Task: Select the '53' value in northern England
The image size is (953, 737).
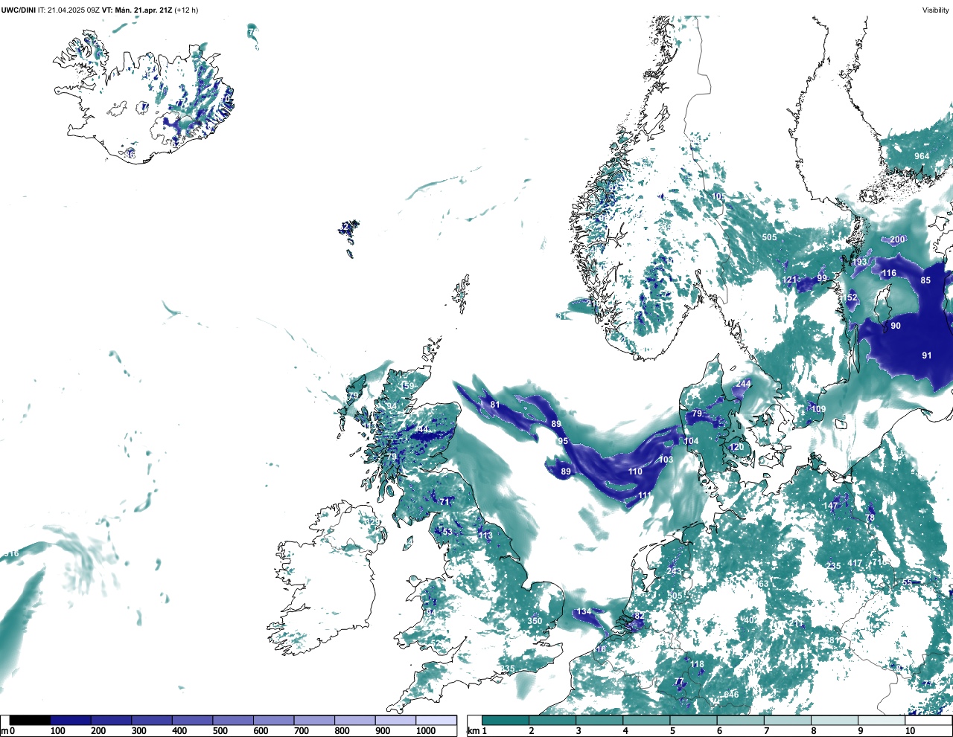Action: [x=447, y=532]
